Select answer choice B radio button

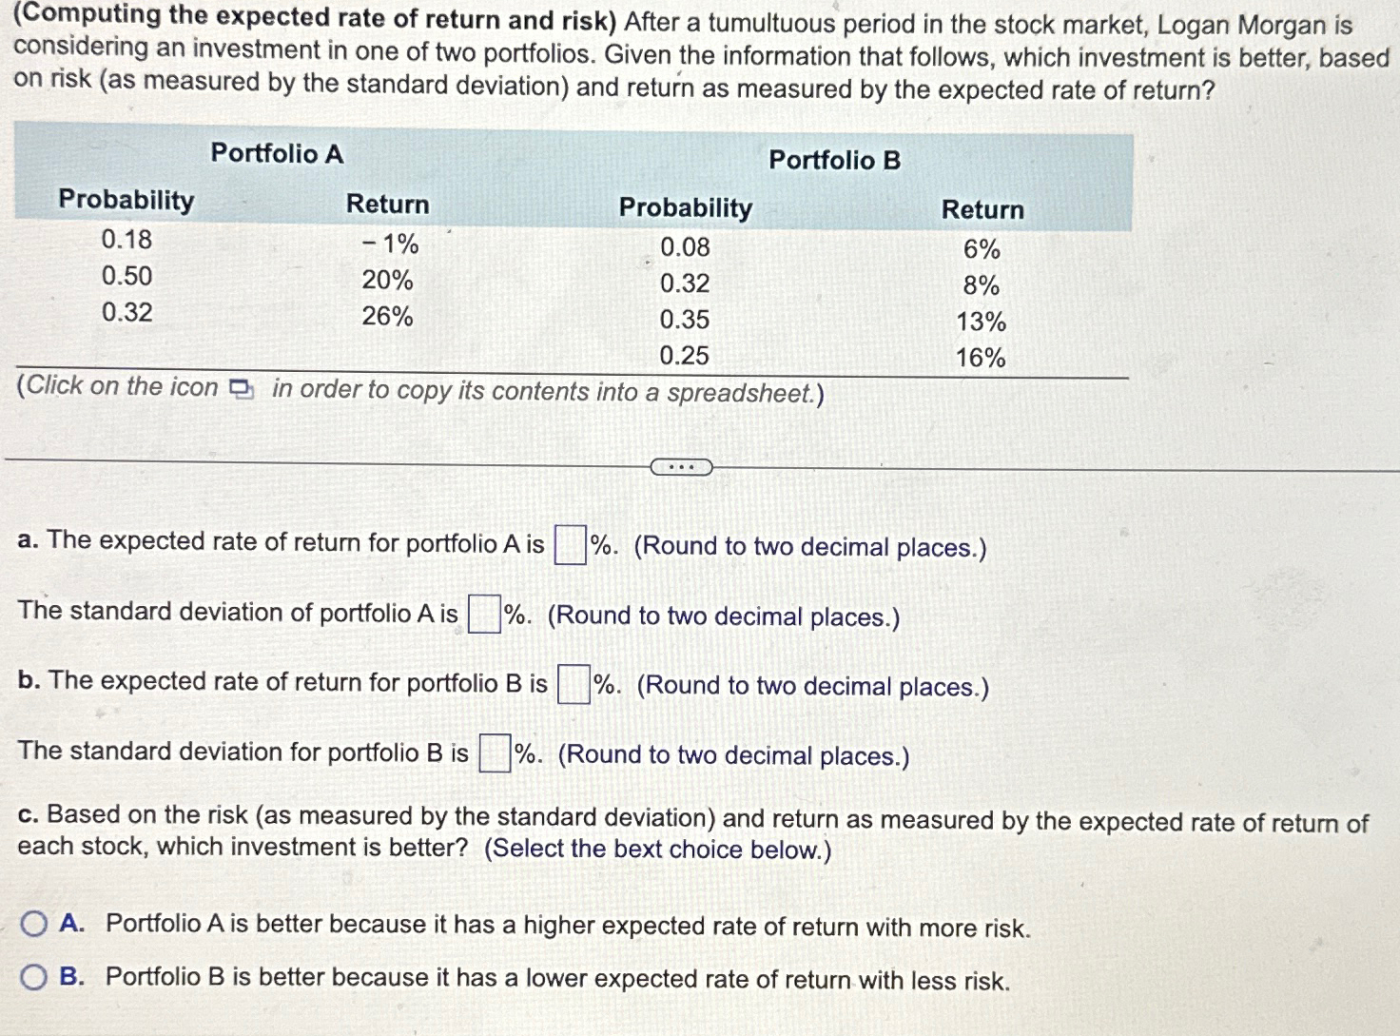coord(33,972)
